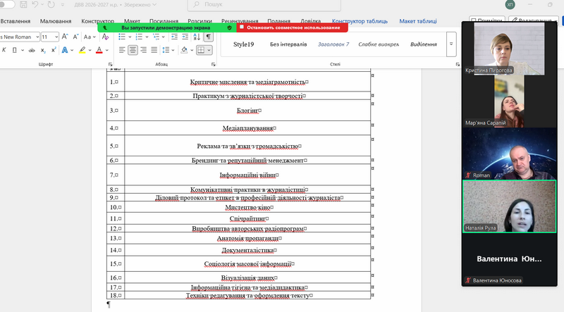Click the Примітки comments button
Screen dimensions: 564x312
pos(486,21)
